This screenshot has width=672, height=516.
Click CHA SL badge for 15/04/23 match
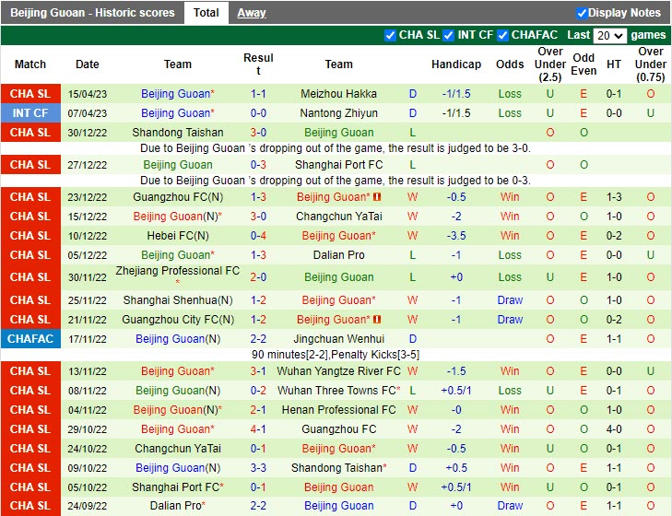[30, 94]
